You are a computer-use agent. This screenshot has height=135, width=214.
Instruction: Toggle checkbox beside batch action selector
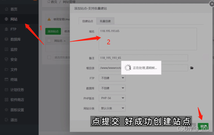click(x=49, y=57)
